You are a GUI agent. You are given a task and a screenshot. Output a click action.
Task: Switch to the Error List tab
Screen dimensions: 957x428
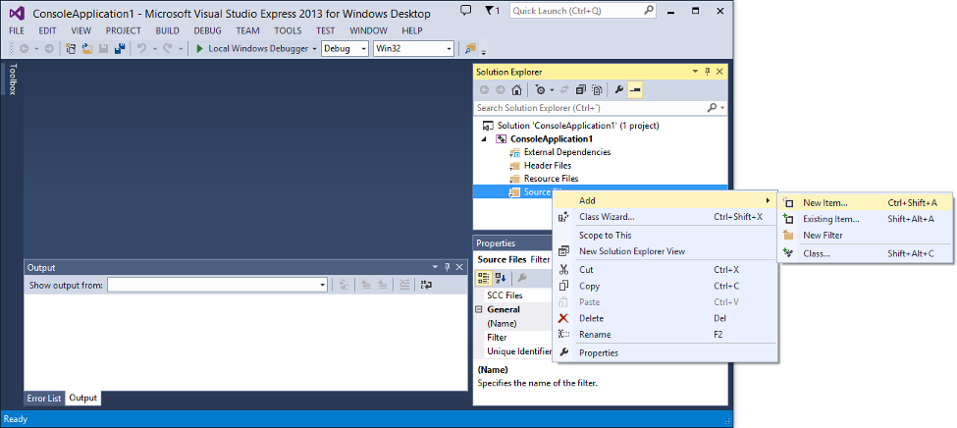click(44, 399)
